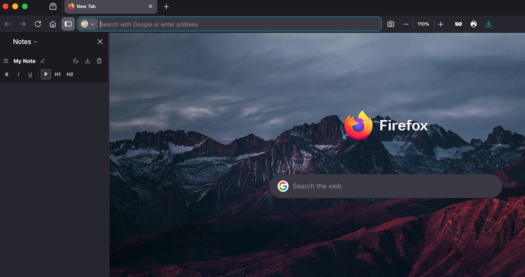
Task: Select the New Tab tab
Action: click(111, 6)
